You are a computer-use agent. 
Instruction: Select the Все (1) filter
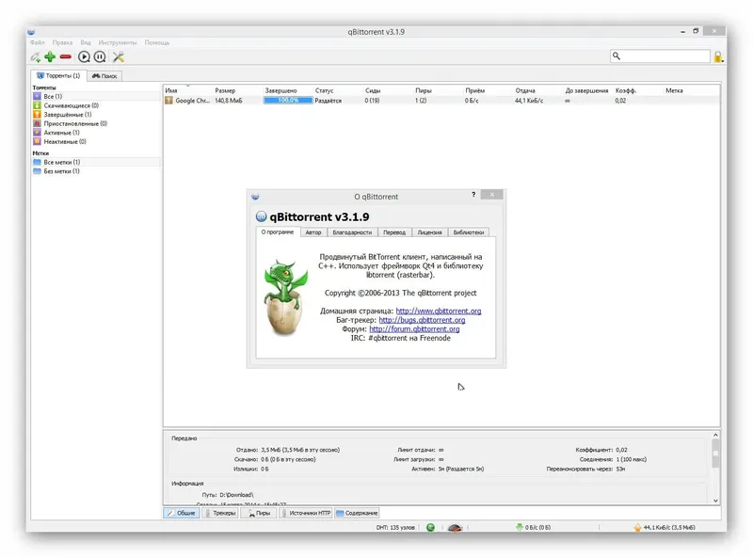point(96,97)
